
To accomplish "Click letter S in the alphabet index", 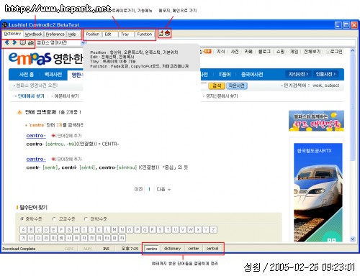I will click(x=160, y=229).
